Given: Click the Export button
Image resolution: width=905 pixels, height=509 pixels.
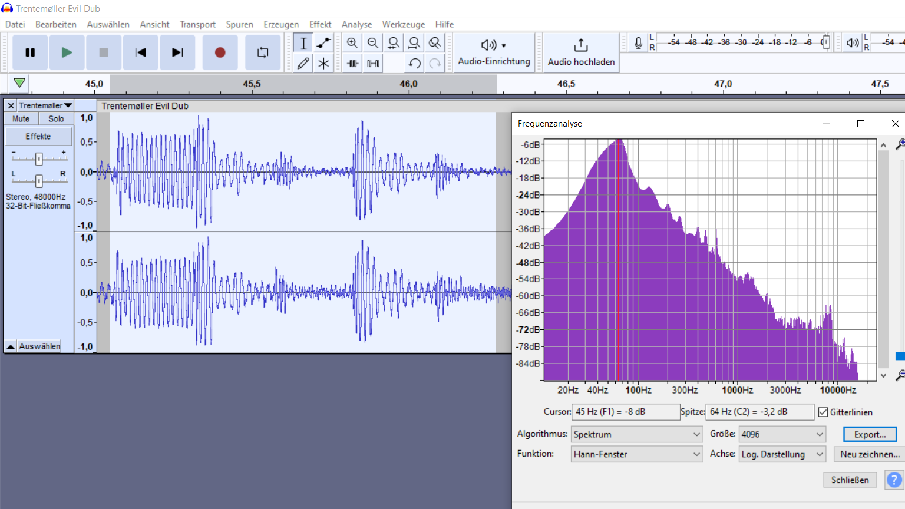Looking at the screenshot, I should (870, 434).
